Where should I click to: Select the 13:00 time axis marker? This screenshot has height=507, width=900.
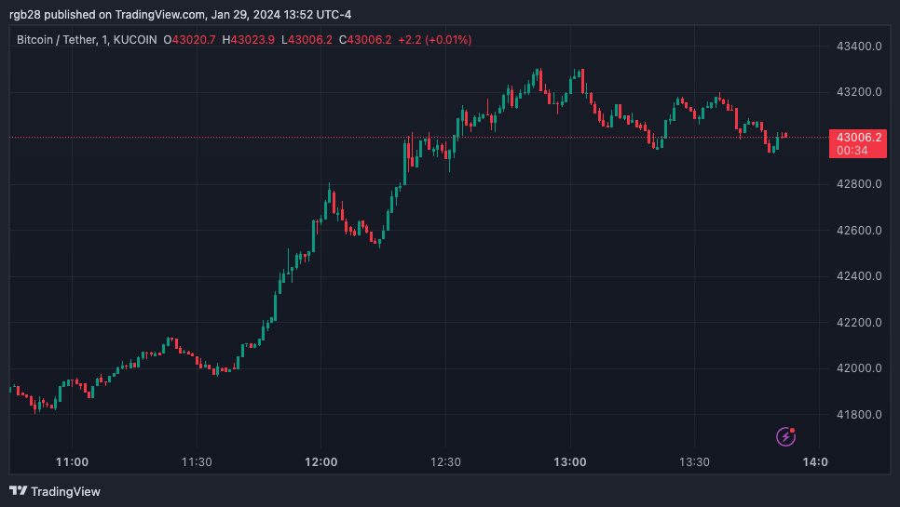click(570, 461)
